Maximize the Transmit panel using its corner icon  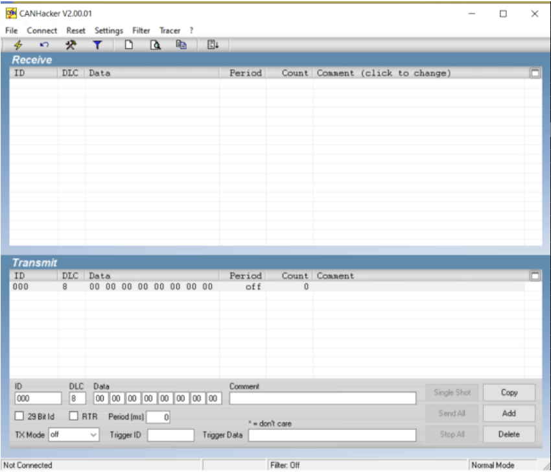click(x=535, y=276)
